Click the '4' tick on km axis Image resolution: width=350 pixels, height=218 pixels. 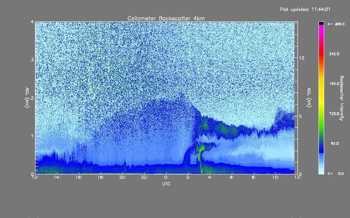coord(32,22)
